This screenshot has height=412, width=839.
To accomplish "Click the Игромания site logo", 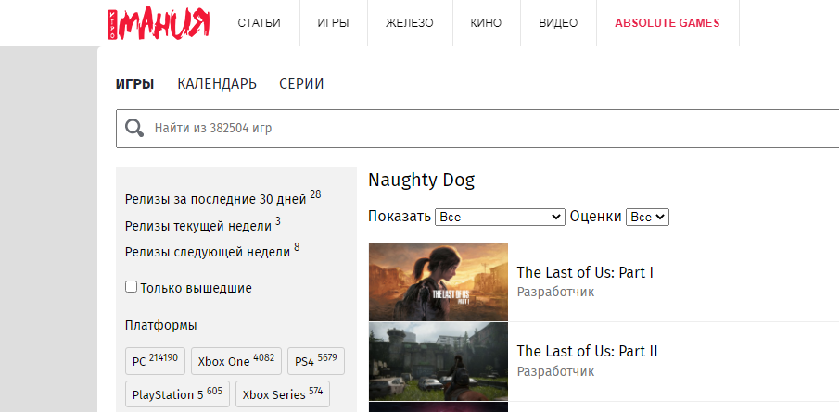I will 159,23.
